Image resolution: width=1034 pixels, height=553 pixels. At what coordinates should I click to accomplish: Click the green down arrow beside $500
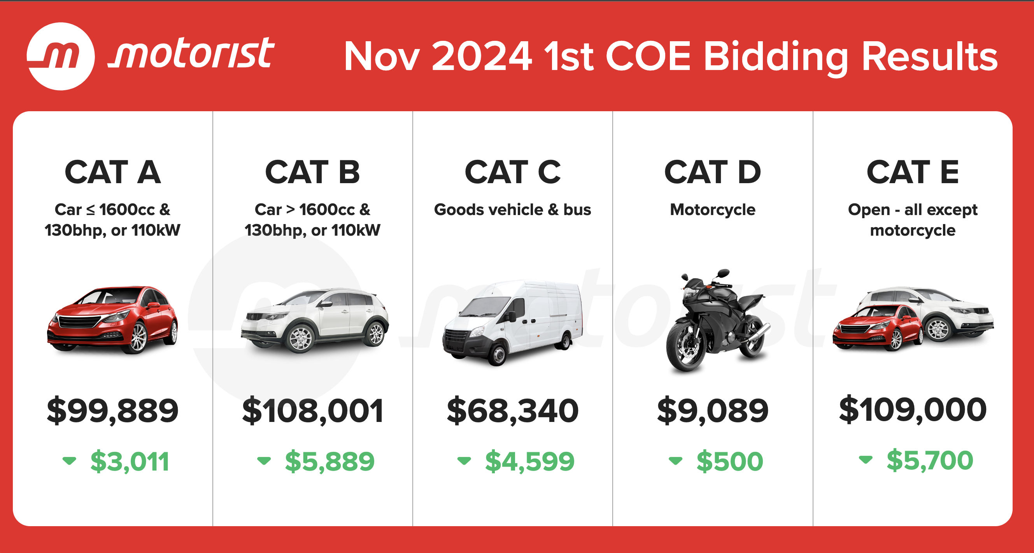675,461
